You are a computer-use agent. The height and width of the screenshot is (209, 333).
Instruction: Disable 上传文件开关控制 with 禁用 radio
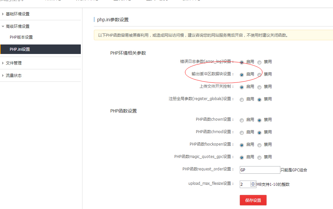[259, 87]
